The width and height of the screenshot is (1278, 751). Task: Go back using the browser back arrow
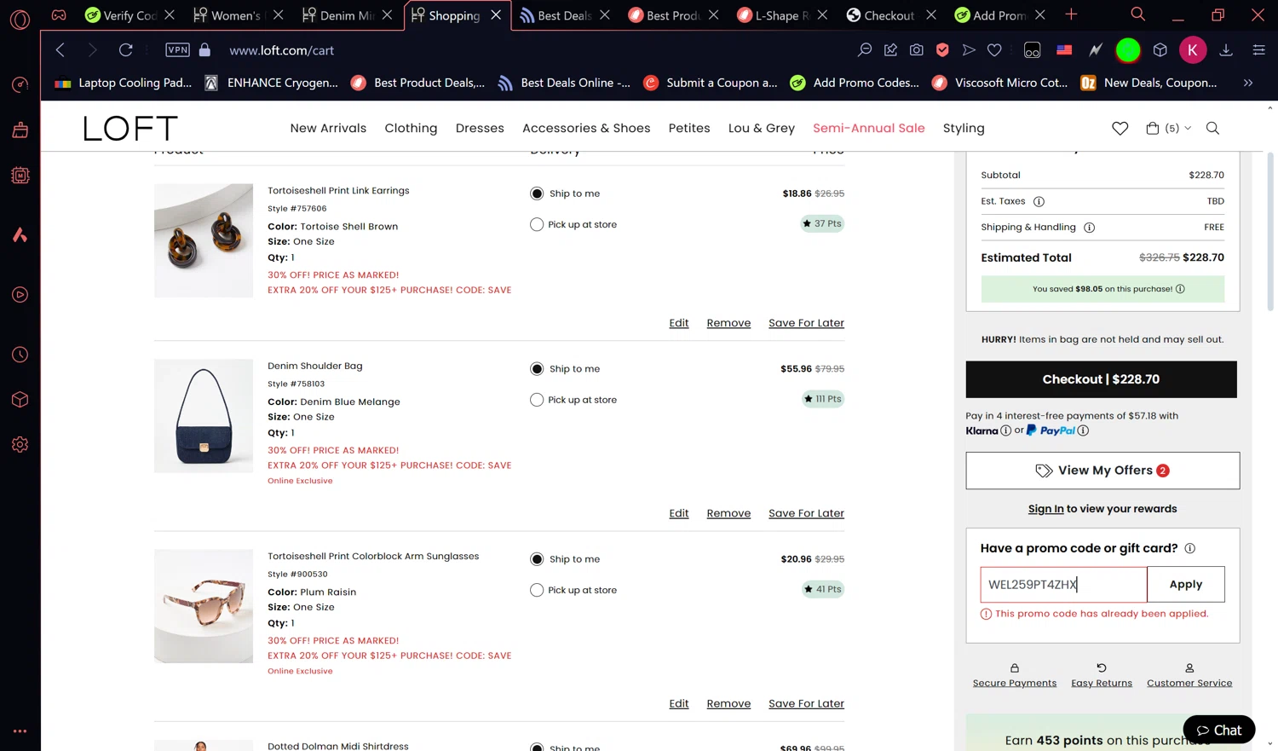tap(60, 50)
